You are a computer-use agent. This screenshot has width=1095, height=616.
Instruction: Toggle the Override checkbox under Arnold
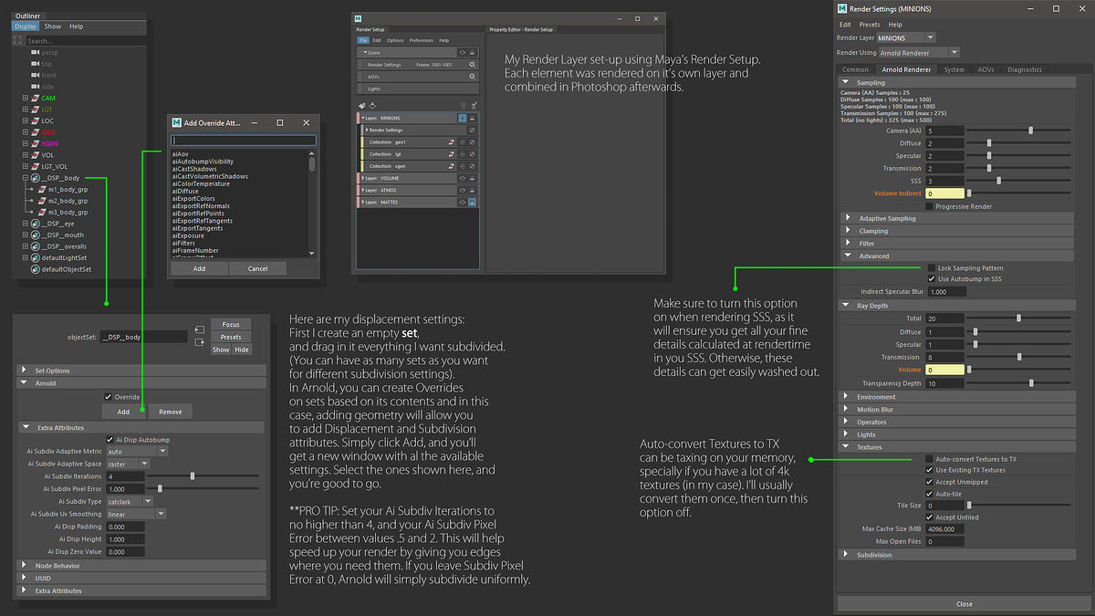tap(109, 397)
